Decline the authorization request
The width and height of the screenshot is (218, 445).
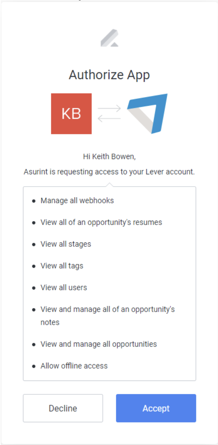pyautogui.click(x=63, y=408)
